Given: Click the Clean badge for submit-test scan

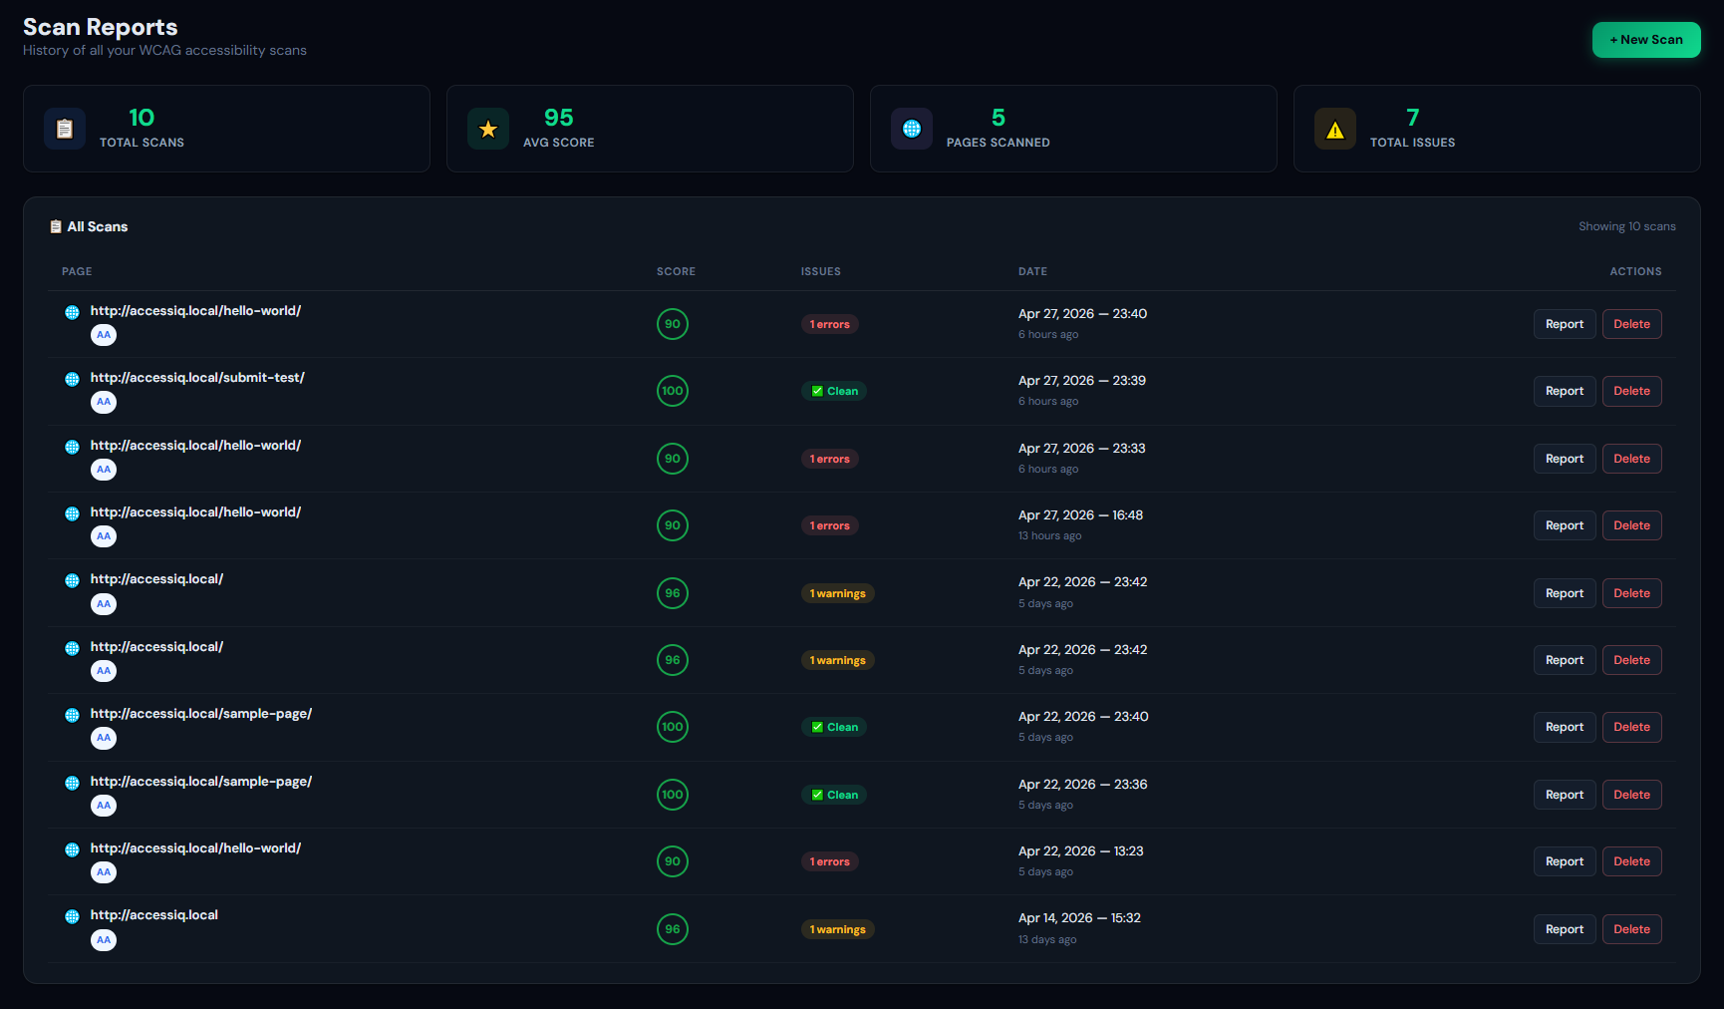Looking at the screenshot, I should coord(834,391).
